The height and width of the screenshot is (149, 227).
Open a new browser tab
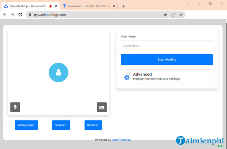coord(123,6)
